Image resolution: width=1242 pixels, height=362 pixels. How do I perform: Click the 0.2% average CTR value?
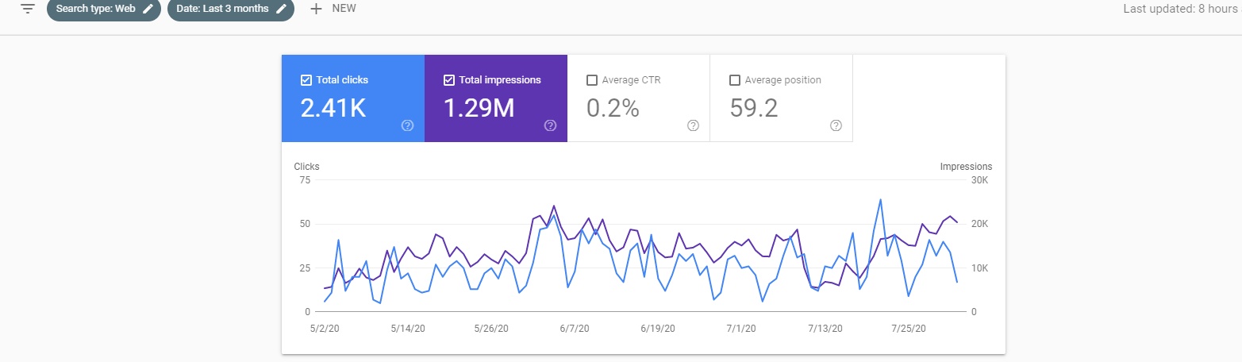coord(613,108)
